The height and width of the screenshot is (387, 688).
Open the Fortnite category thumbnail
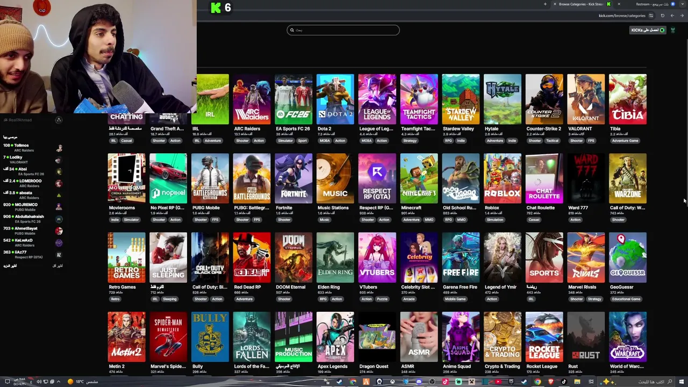pyautogui.click(x=293, y=178)
